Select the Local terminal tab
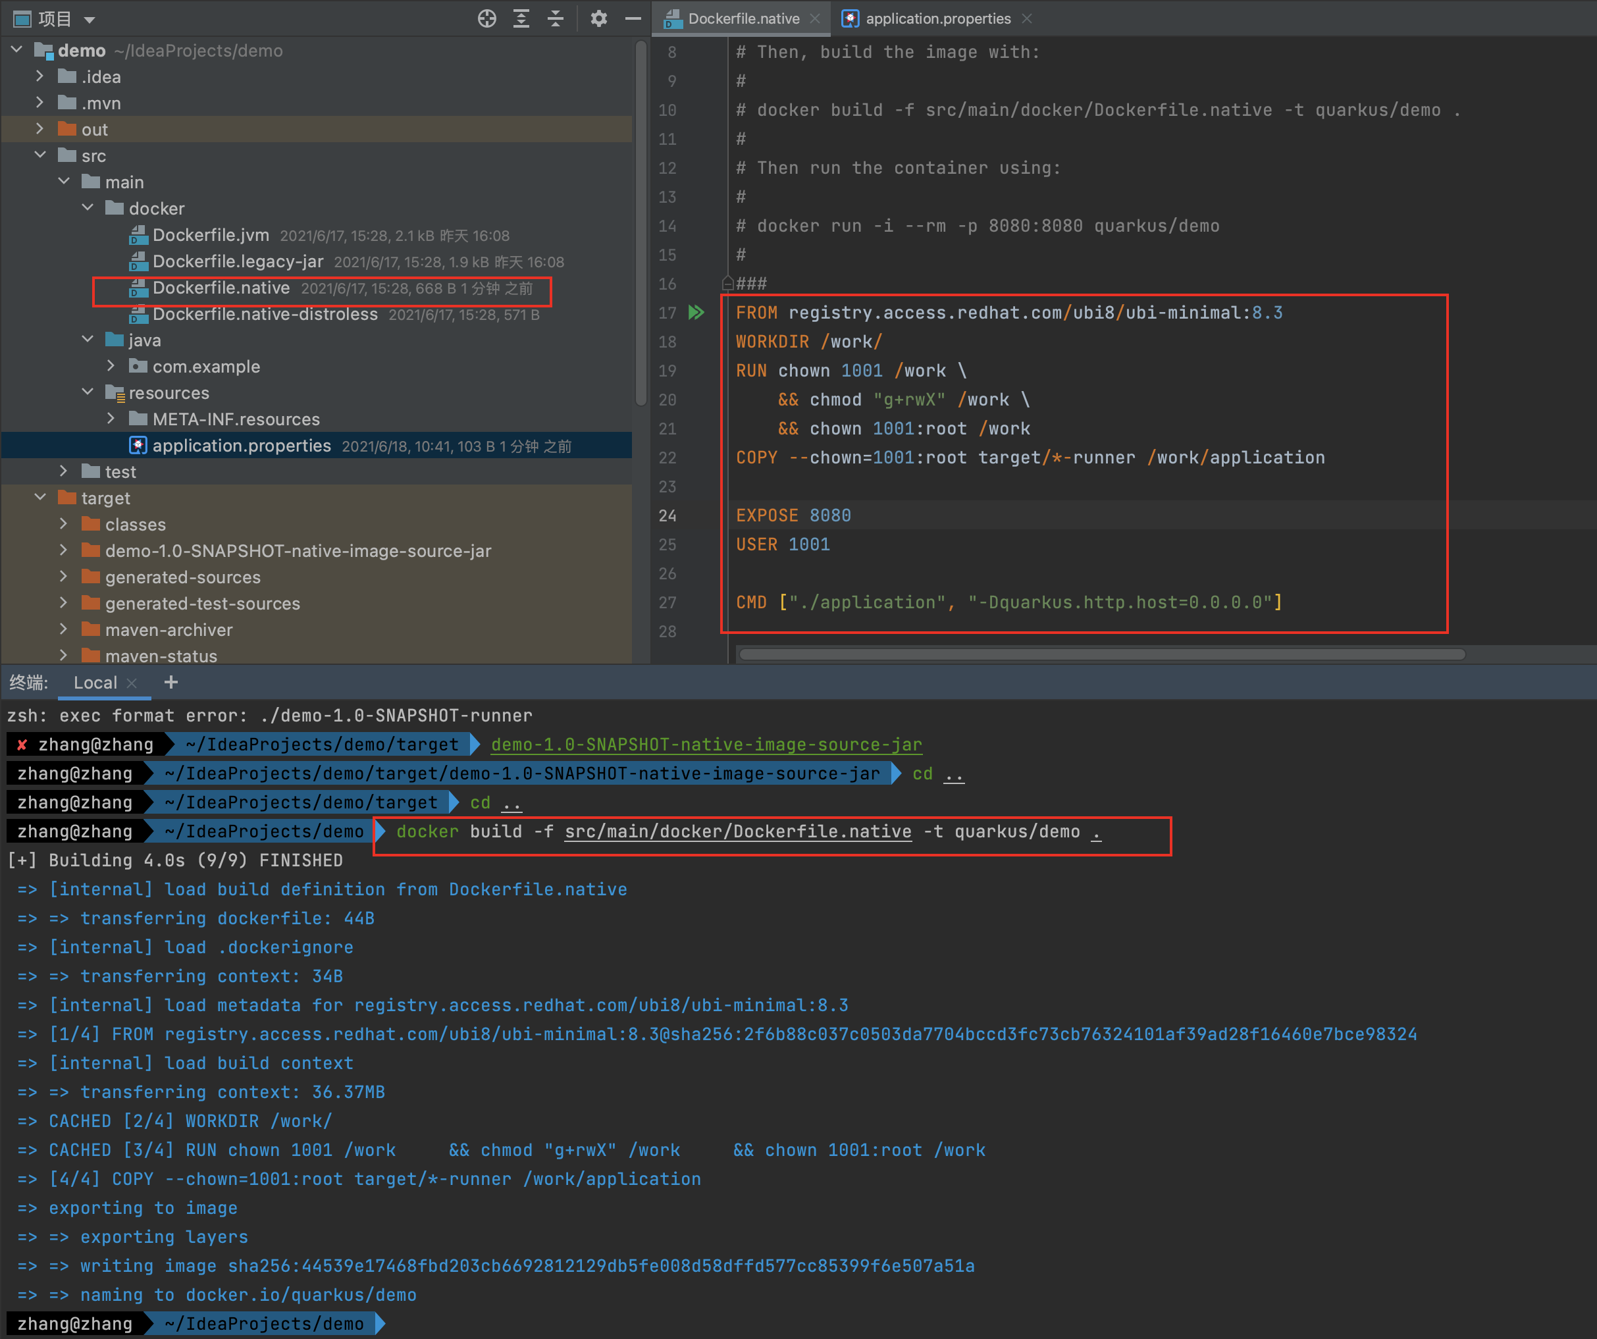Screen dimensions: 1597x1339 (95, 682)
